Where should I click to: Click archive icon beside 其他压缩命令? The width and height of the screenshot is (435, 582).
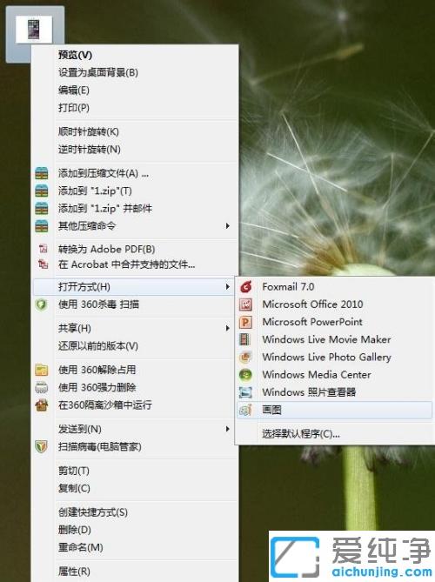(x=42, y=225)
